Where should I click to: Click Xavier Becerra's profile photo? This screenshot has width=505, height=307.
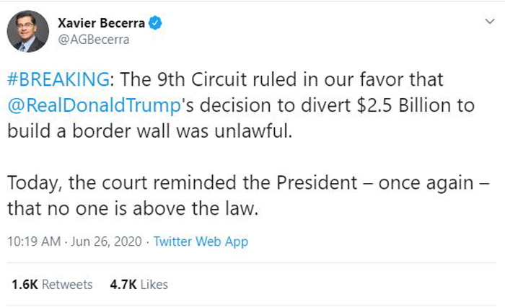(x=27, y=32)
